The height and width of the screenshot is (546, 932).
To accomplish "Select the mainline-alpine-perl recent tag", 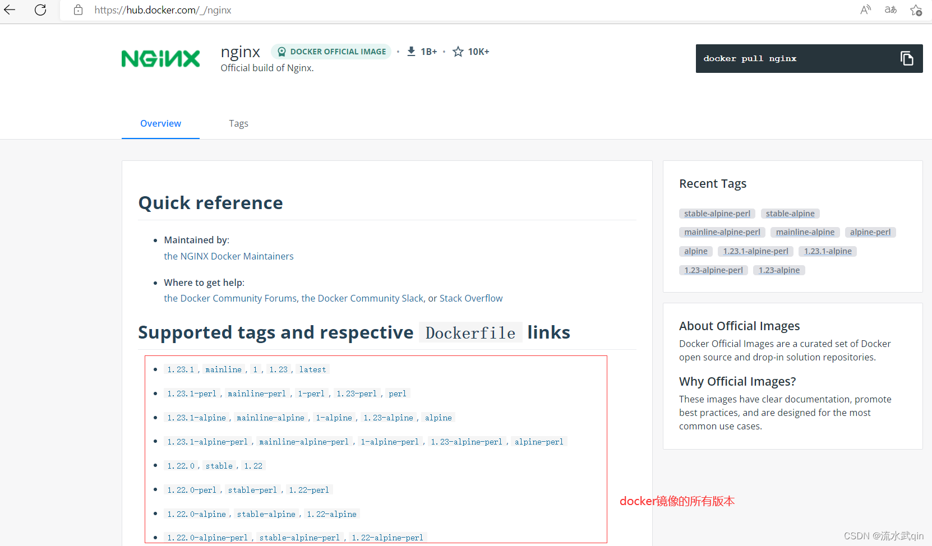I will tap(722, 232).
